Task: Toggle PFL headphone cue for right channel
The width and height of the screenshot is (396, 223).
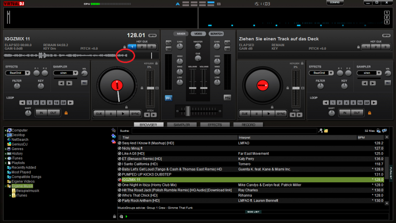Action: pyautogui.click(x=227, y=98)
